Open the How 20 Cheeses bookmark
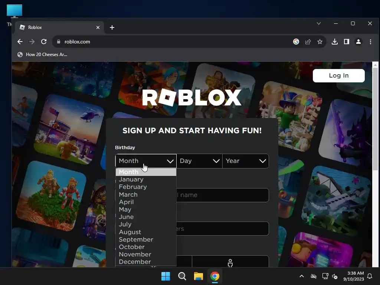 pyautogui.click(x=42, y=55)
